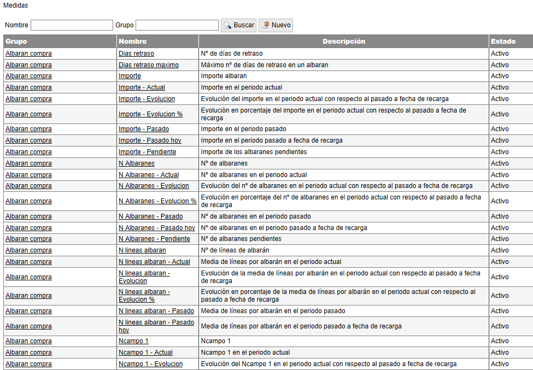Open the Importe - Evolucion % link
The width and height of the screenshot is (533, 370).
point(150,114)
